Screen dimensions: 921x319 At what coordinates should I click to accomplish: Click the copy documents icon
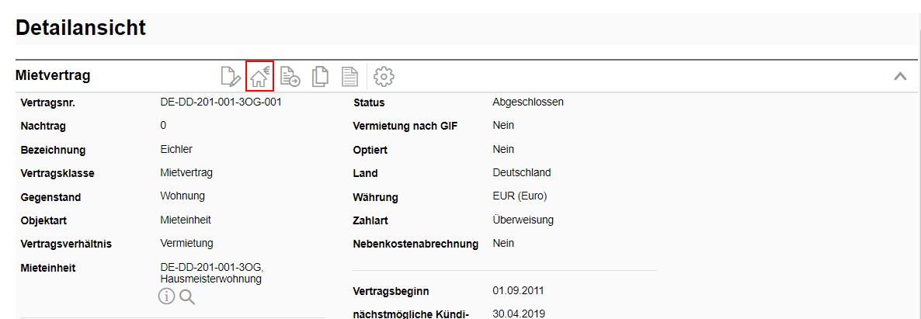click(x=320, y=76)
